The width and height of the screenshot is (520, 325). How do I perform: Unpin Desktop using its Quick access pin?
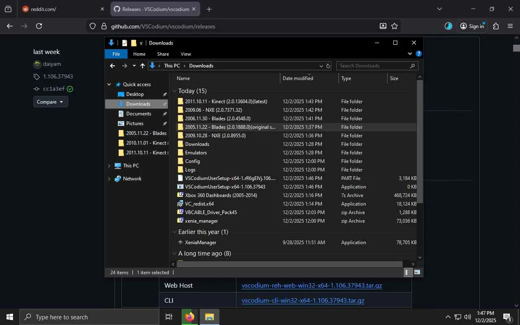point(165,94)
